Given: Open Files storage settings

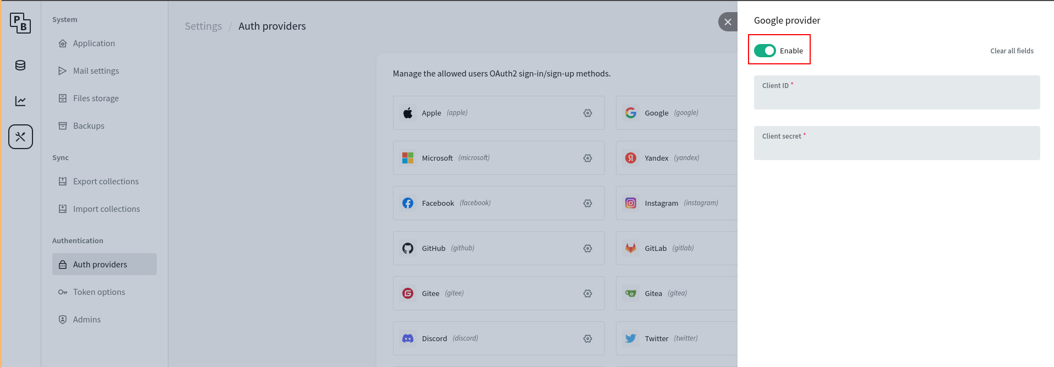Looking at the screenshot, I should coord(96,98).
